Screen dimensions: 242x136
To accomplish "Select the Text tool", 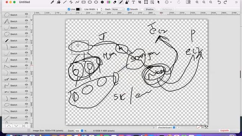I will 133,2.
